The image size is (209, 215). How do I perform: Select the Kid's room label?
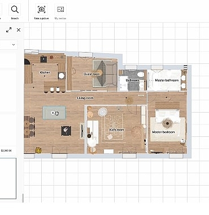(116, 130)
